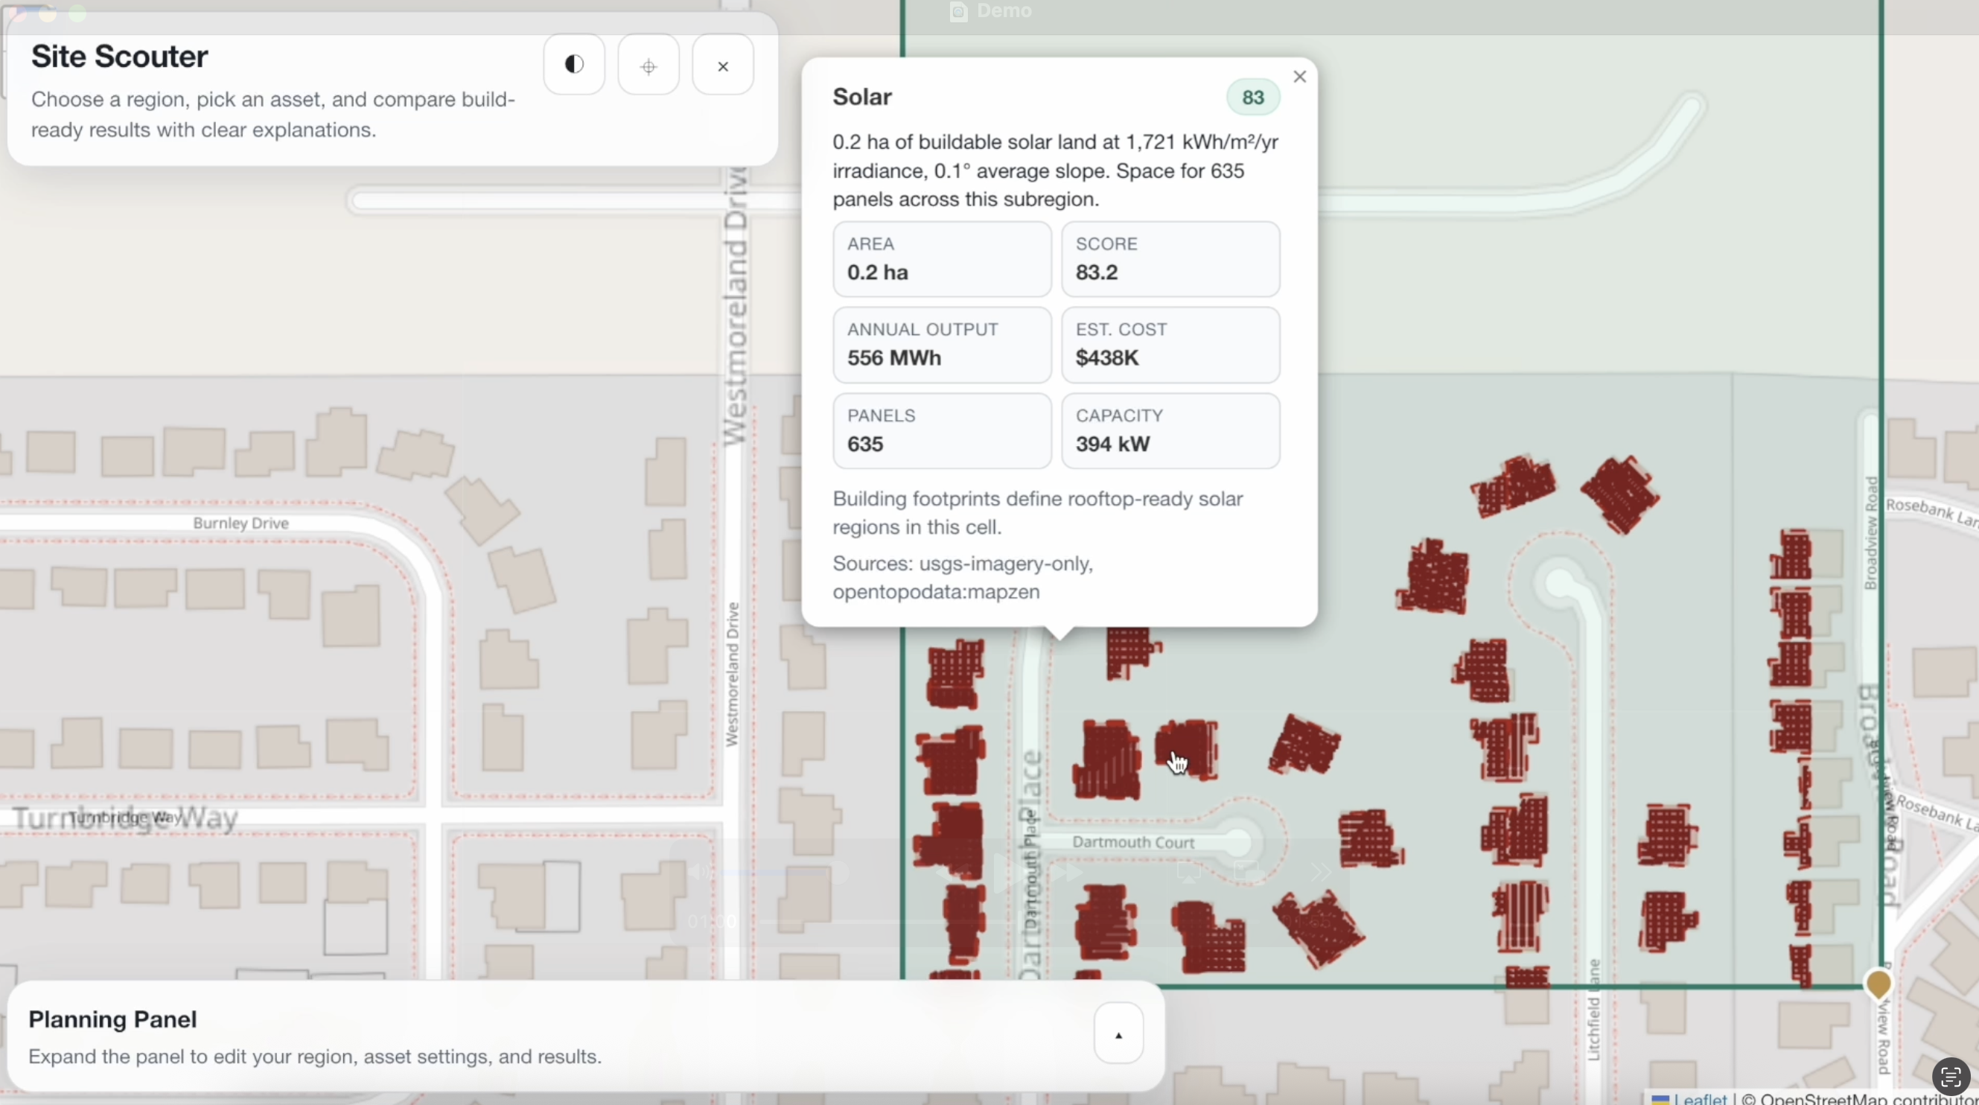Viewport: 1979px width, 1105px height.
Task: Expand the Planning Panel with arrow button
Action: 1118,1034
